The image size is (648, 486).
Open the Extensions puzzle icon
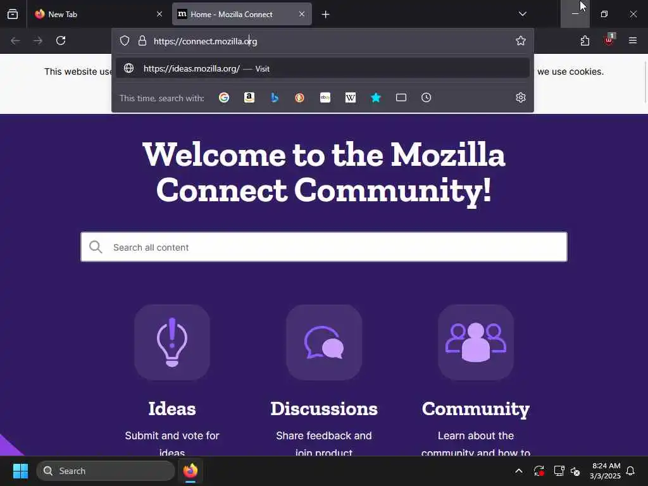pos(585,40)
